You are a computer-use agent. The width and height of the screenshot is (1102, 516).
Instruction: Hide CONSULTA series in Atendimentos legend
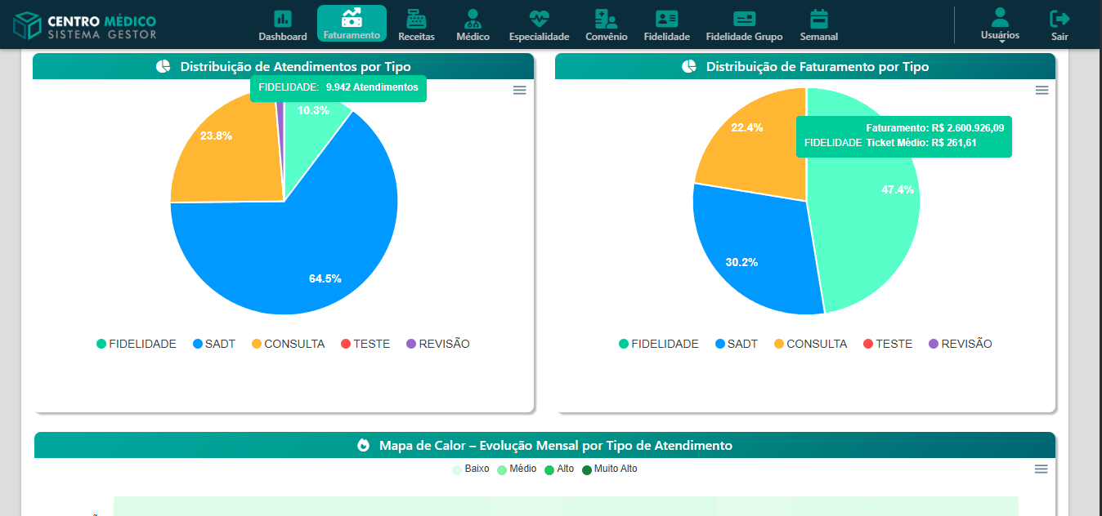(288, 344)
